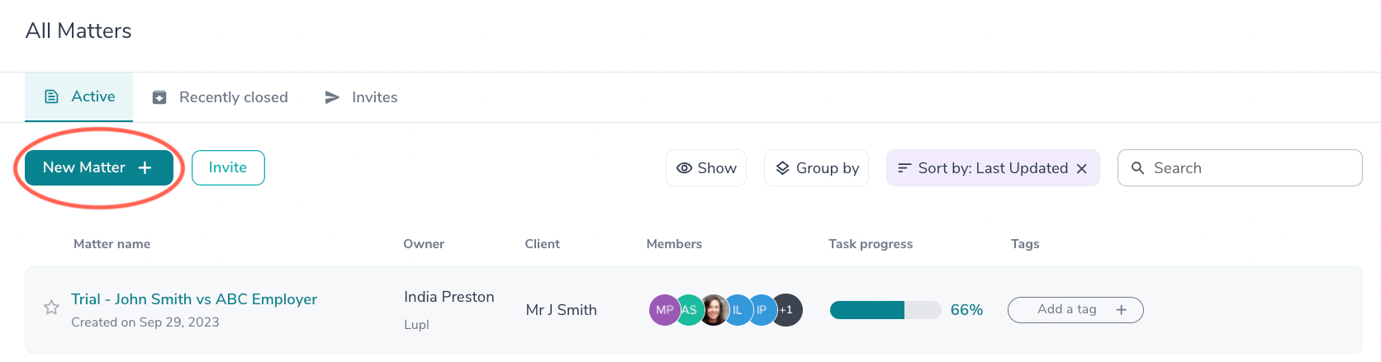Viewport: 1381px width, 362px height.
Task: Open Trial - John Smith vs ABC Employer
Action: [x=194, y=299]
